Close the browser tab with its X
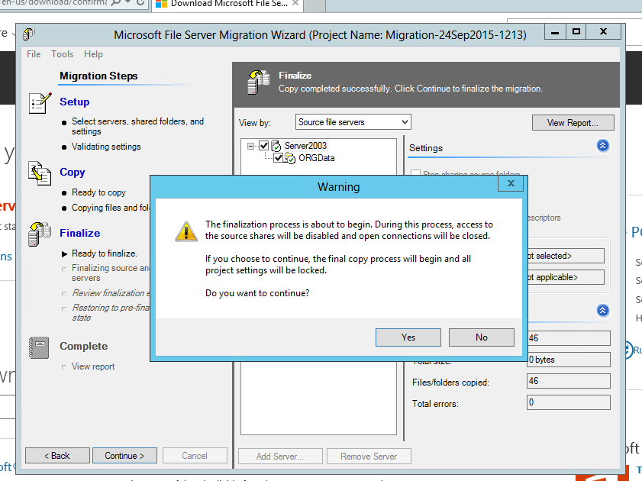 pos(295,3)
